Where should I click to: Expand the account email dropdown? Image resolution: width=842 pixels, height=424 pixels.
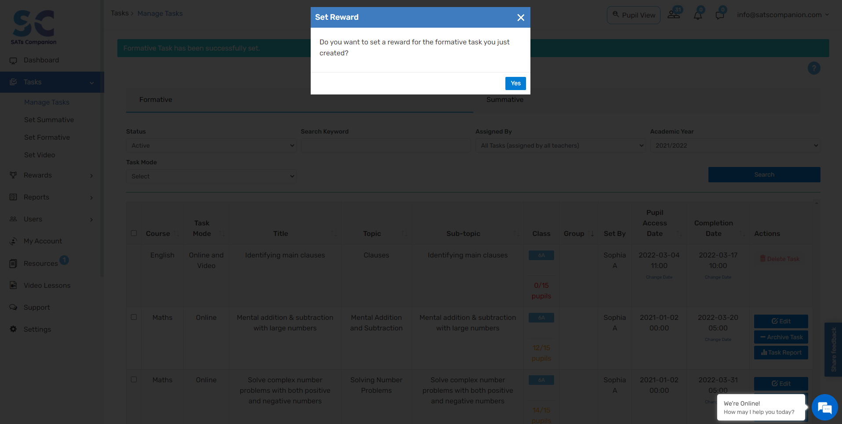click(x=783, y=15)
